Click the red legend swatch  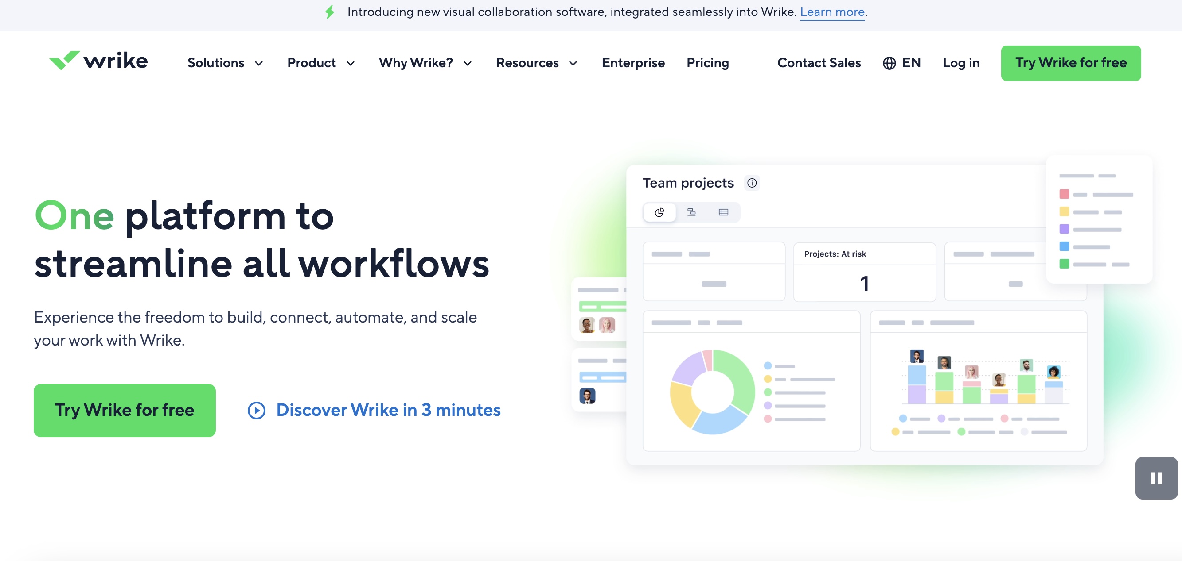pyautogui.click(x=1064, y=194)
